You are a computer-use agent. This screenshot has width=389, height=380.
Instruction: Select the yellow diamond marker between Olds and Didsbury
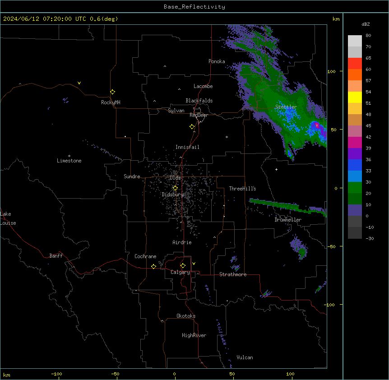click(x=175, y=188)
